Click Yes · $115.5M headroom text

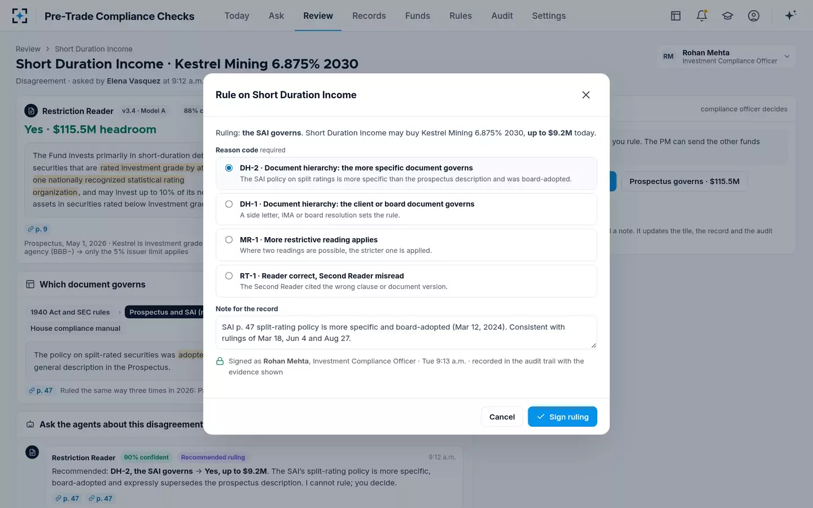point(90,129)
